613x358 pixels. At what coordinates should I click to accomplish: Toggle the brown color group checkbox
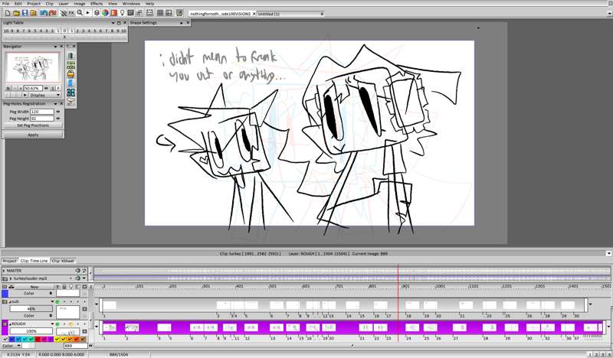coord(84,340)
